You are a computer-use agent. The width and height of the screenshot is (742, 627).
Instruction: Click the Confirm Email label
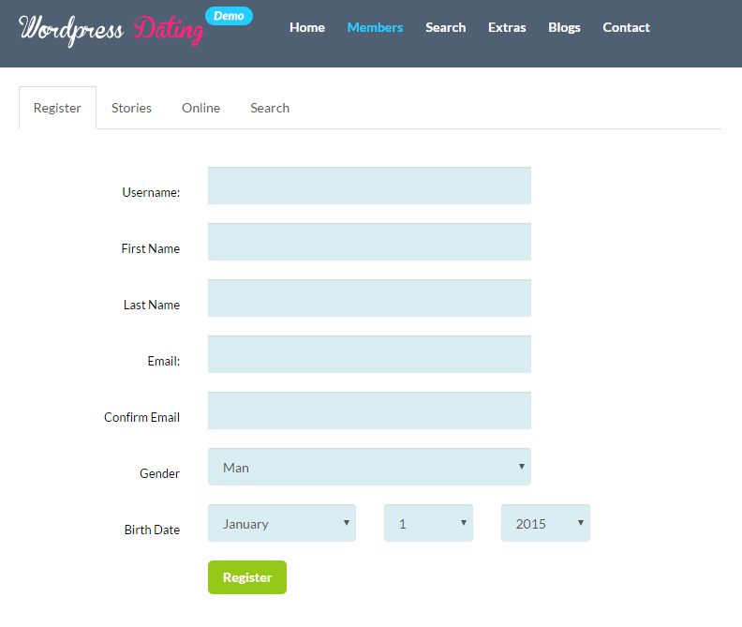tap(142, 417)
